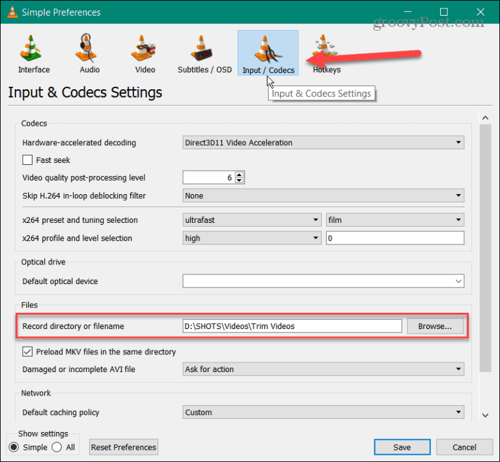This screenshot has height=462, width=500.
Task: Click the Cancel button
Action: click(x=464, y=447)
